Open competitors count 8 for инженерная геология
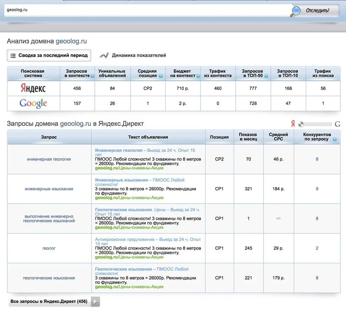The height and width of the screenshot is (309, 346). point(317,159)
